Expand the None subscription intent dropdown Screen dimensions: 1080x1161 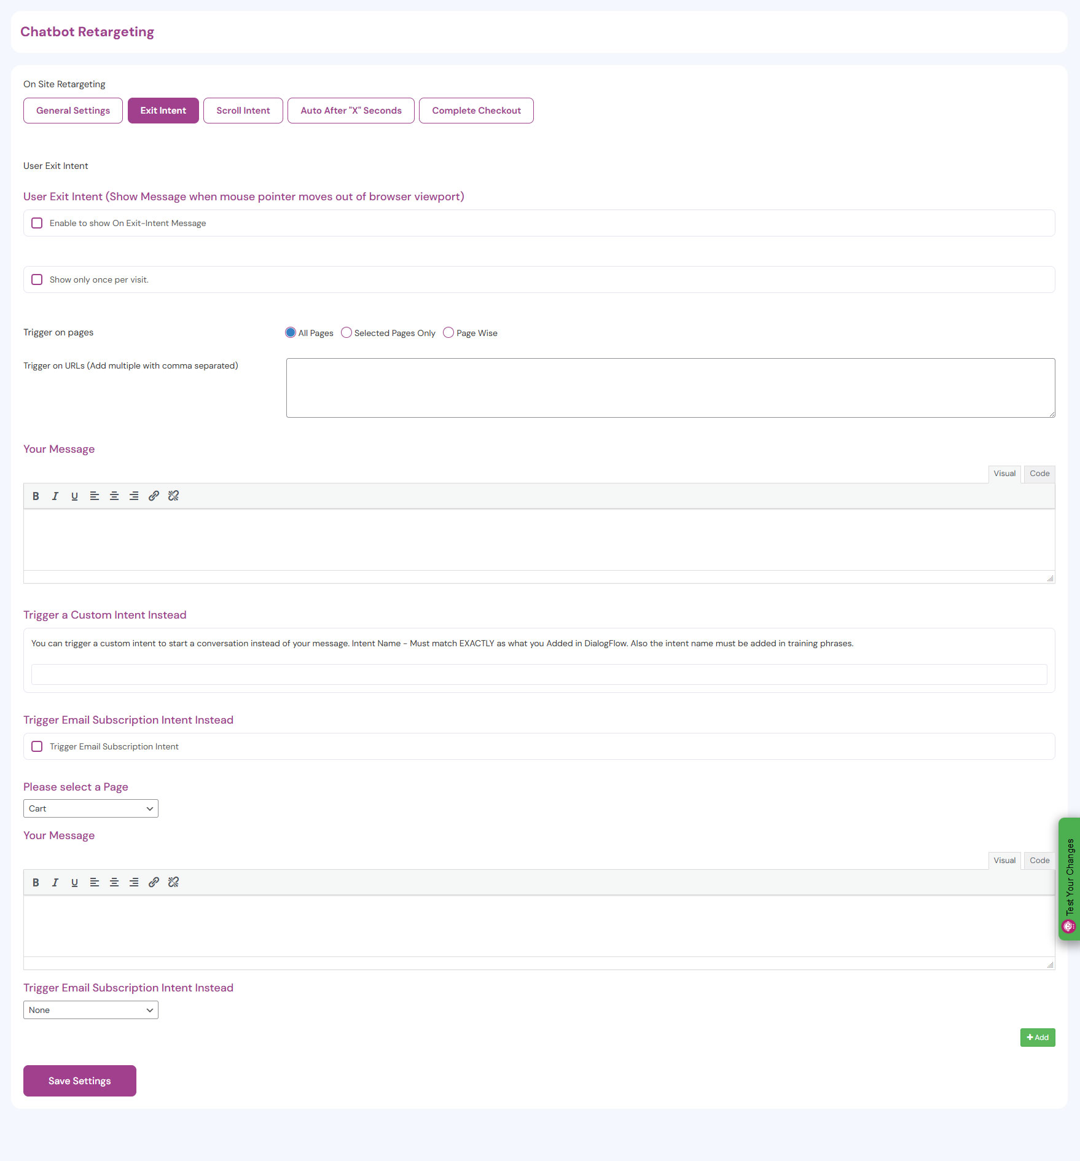pyautogui.click(x=91, y=1011)
